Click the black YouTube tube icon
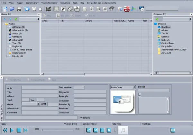193x135 pixels. click(77, 9)
